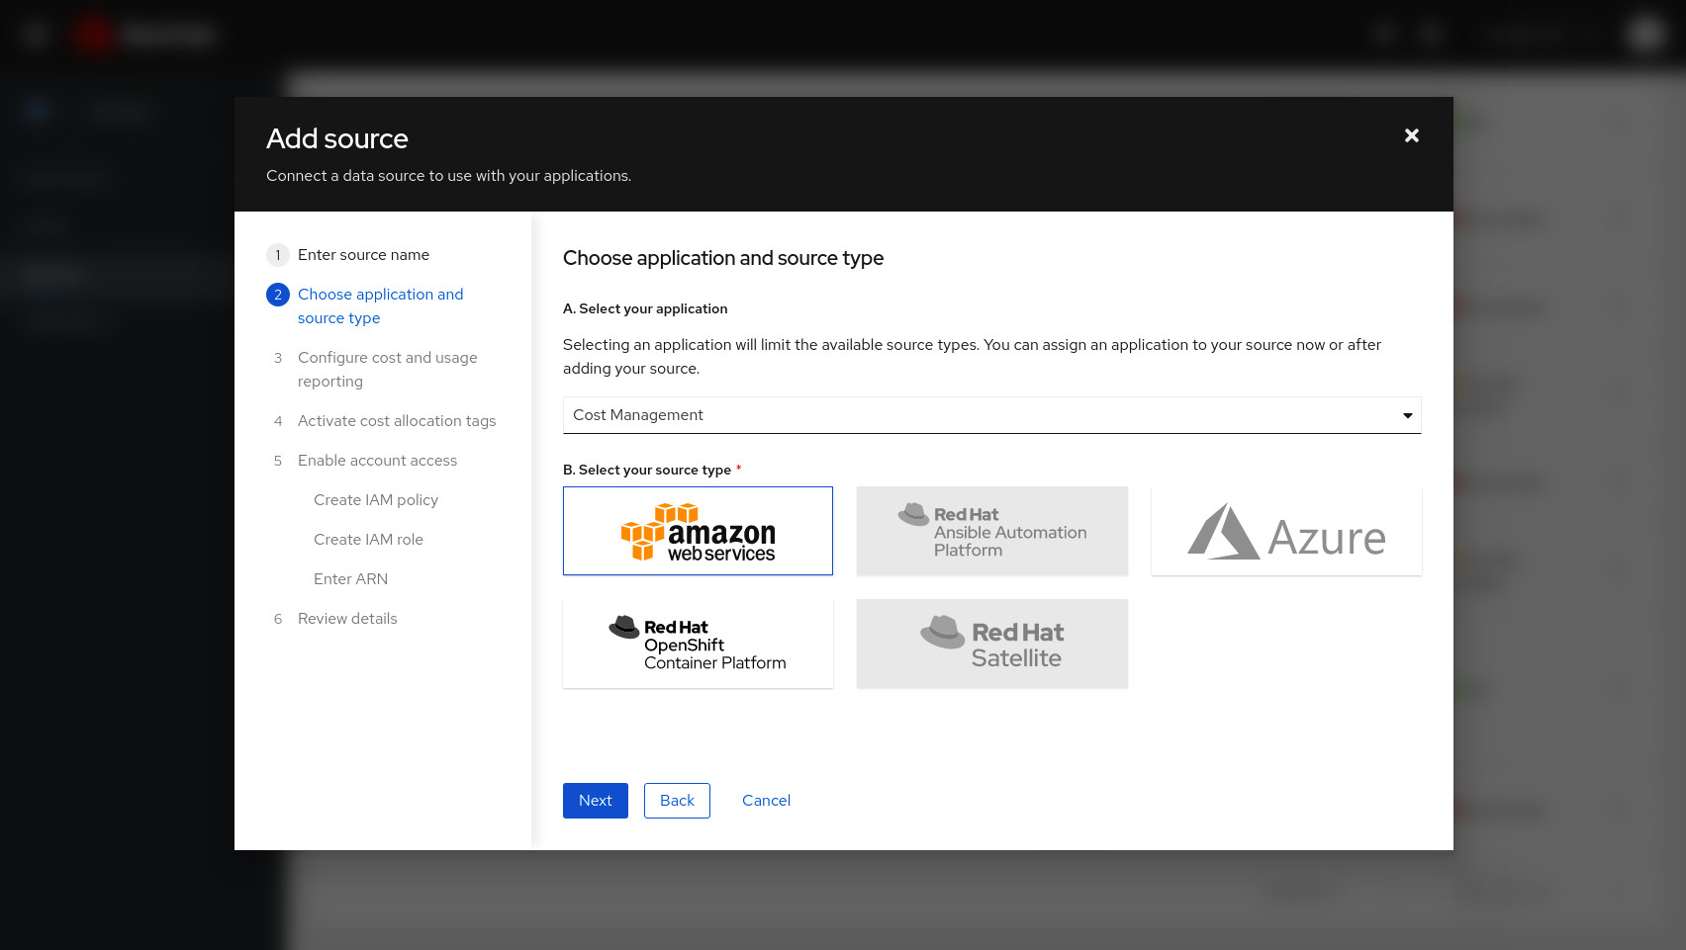1686x950 pixels.
Task: Go back with the Back button
Action: click(x=677, y=801)
